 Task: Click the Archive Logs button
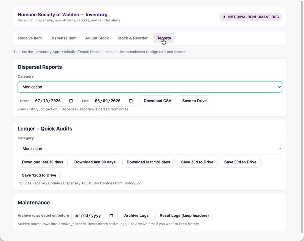click(136, 215)
